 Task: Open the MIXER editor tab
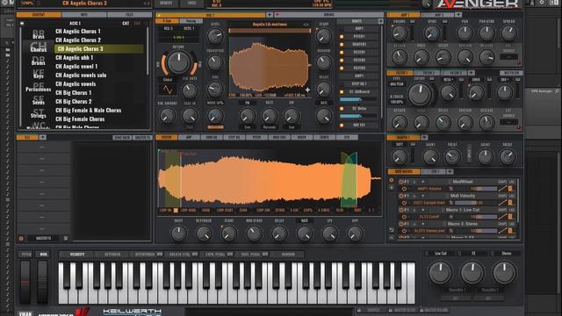tap(302, 137)
